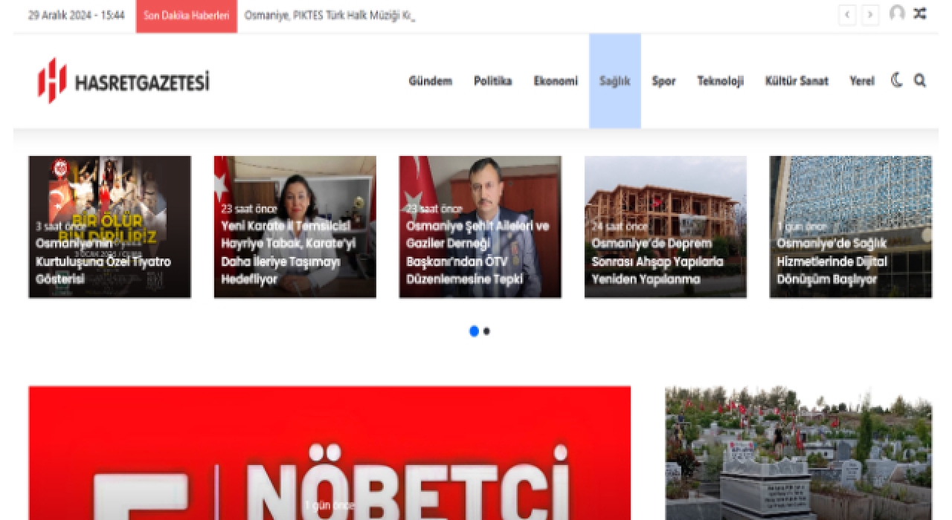Click the random article shuffle icon

920,13
